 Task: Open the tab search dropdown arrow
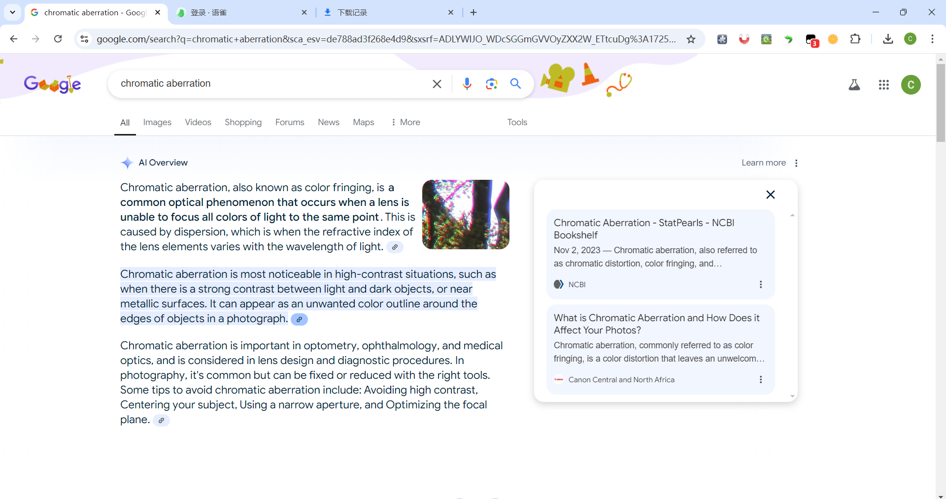tap(12, 12)
